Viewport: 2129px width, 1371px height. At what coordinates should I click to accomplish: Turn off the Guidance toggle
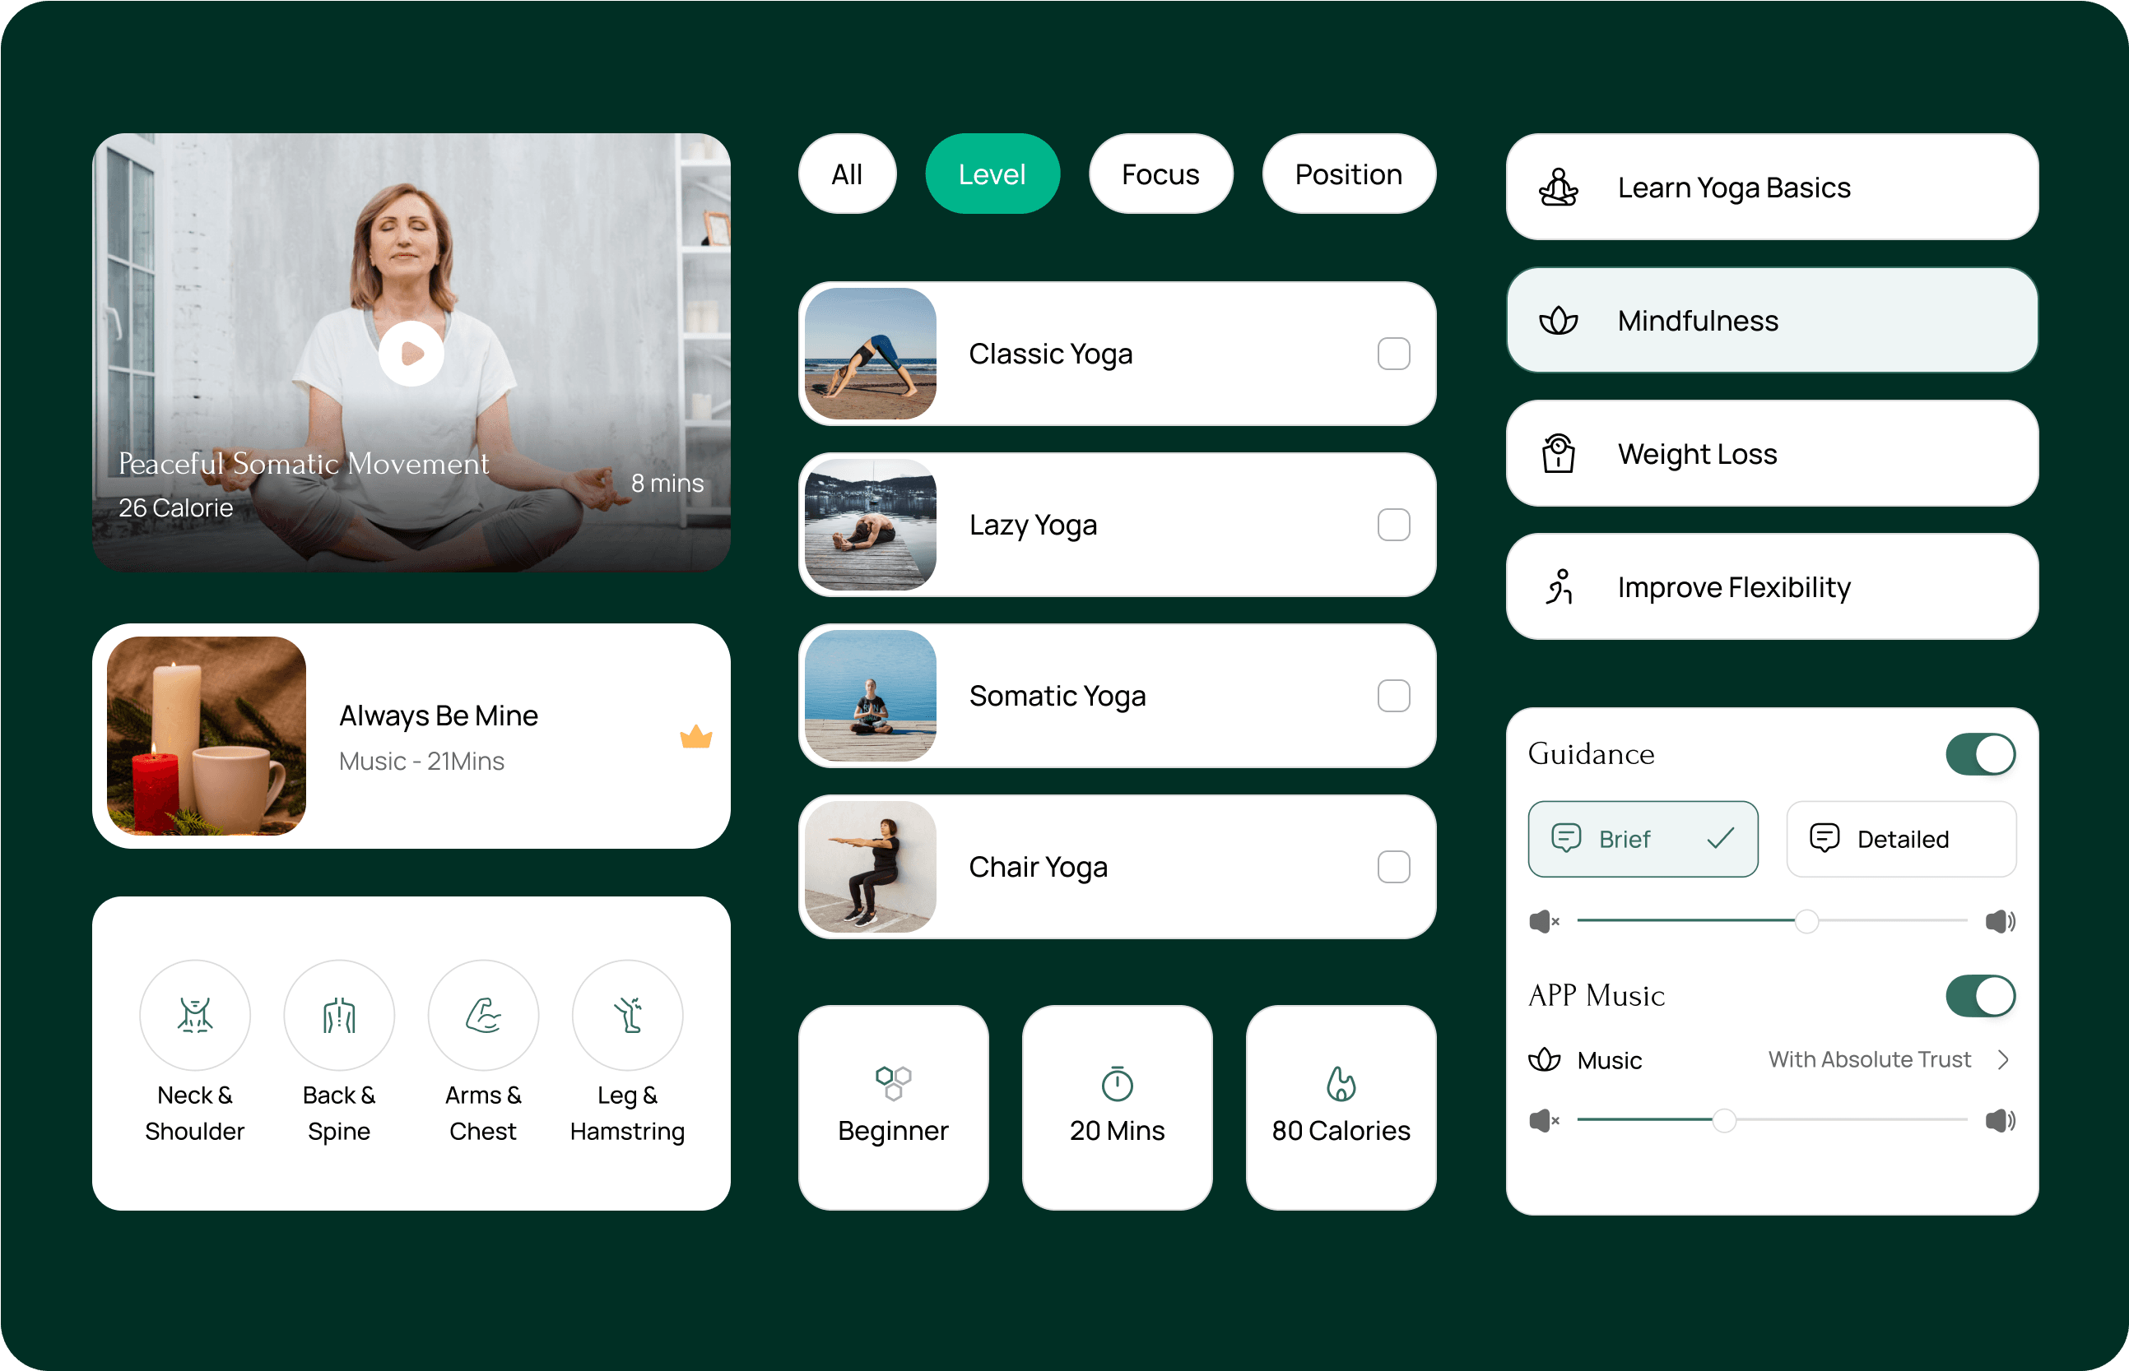pos(1980,754)
